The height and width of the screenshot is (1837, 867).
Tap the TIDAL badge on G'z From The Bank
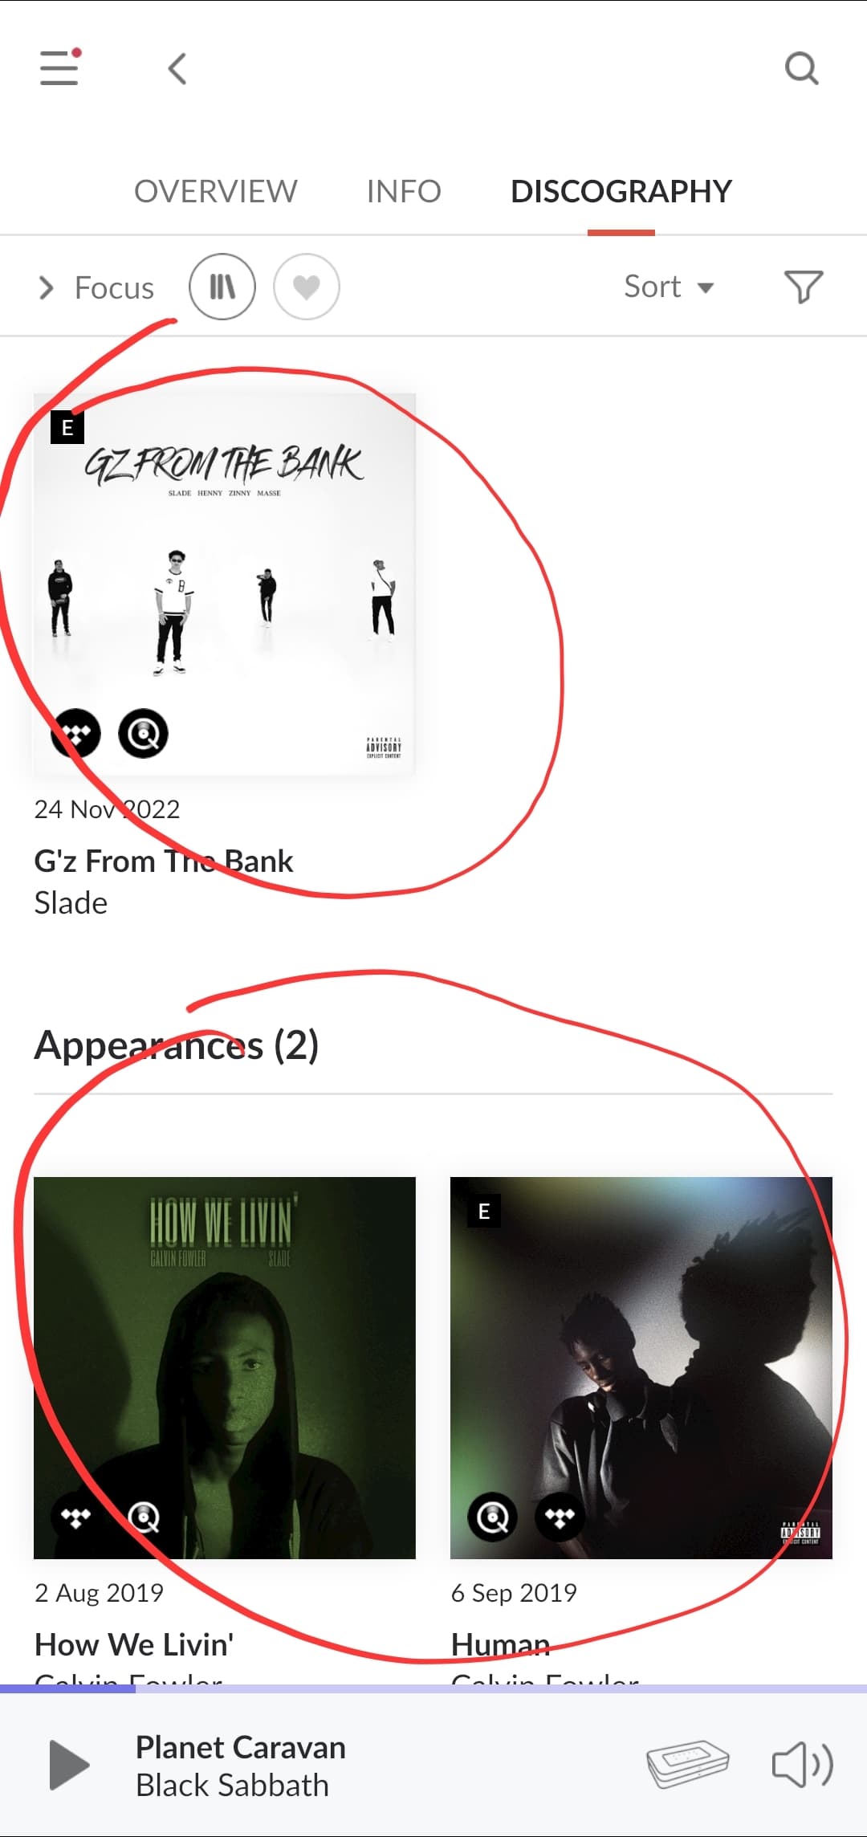[76, 733]
